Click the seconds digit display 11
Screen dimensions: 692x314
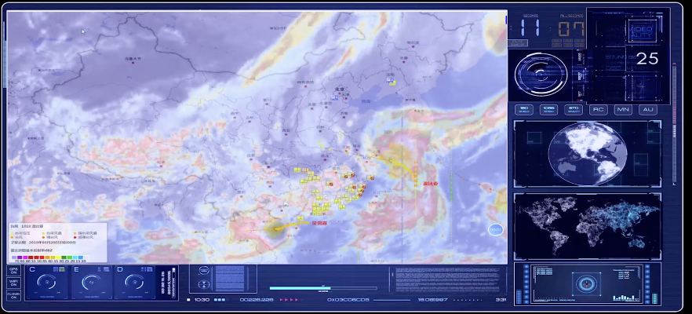point(530,28)
